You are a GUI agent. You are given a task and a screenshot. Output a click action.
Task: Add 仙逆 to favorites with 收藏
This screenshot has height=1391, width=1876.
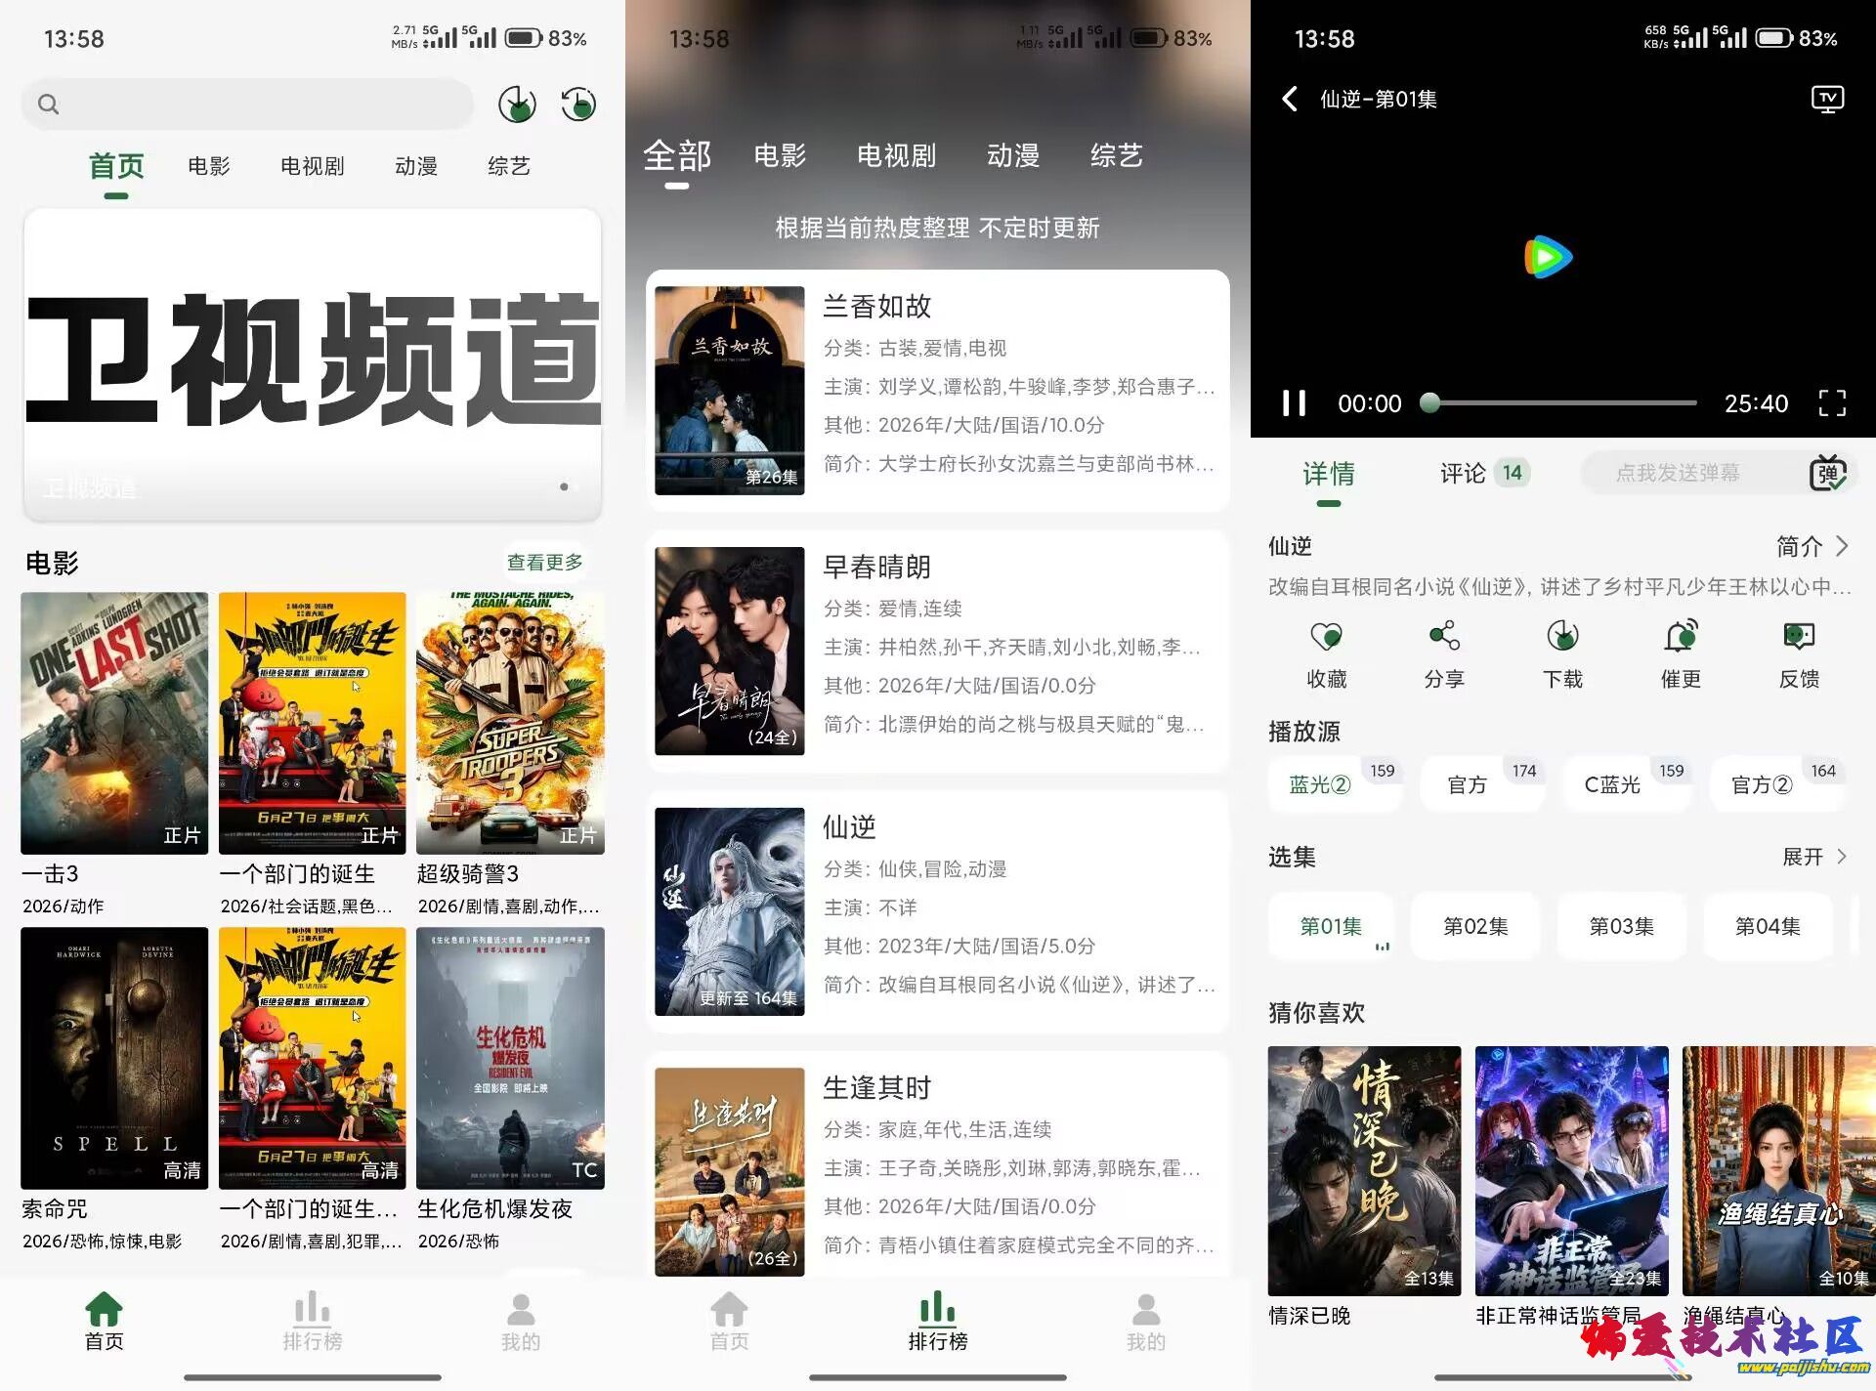pos(1326,653)
